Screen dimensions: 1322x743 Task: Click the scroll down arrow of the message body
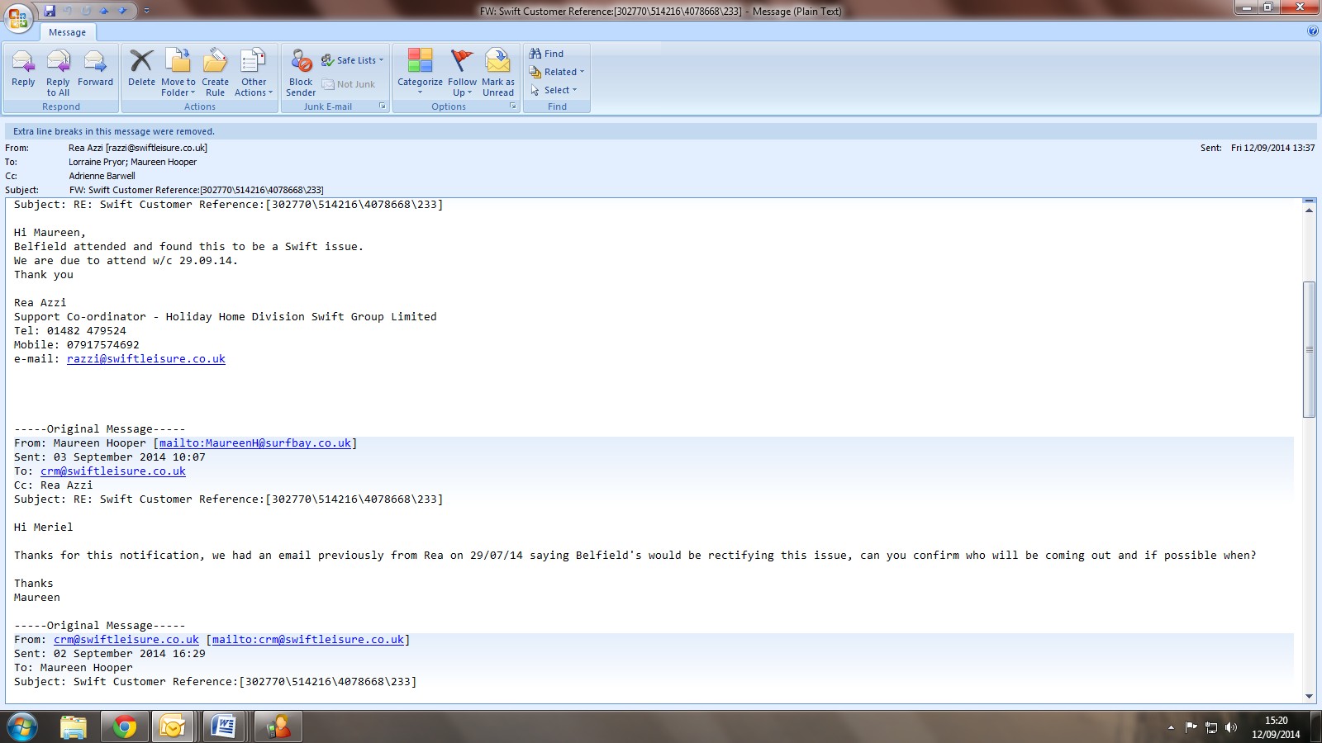click(1309, 697)
